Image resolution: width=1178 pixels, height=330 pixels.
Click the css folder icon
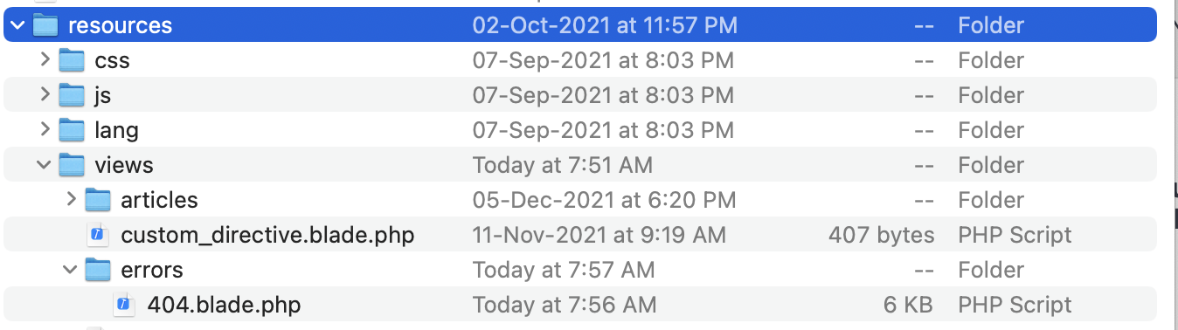[72, 60]
